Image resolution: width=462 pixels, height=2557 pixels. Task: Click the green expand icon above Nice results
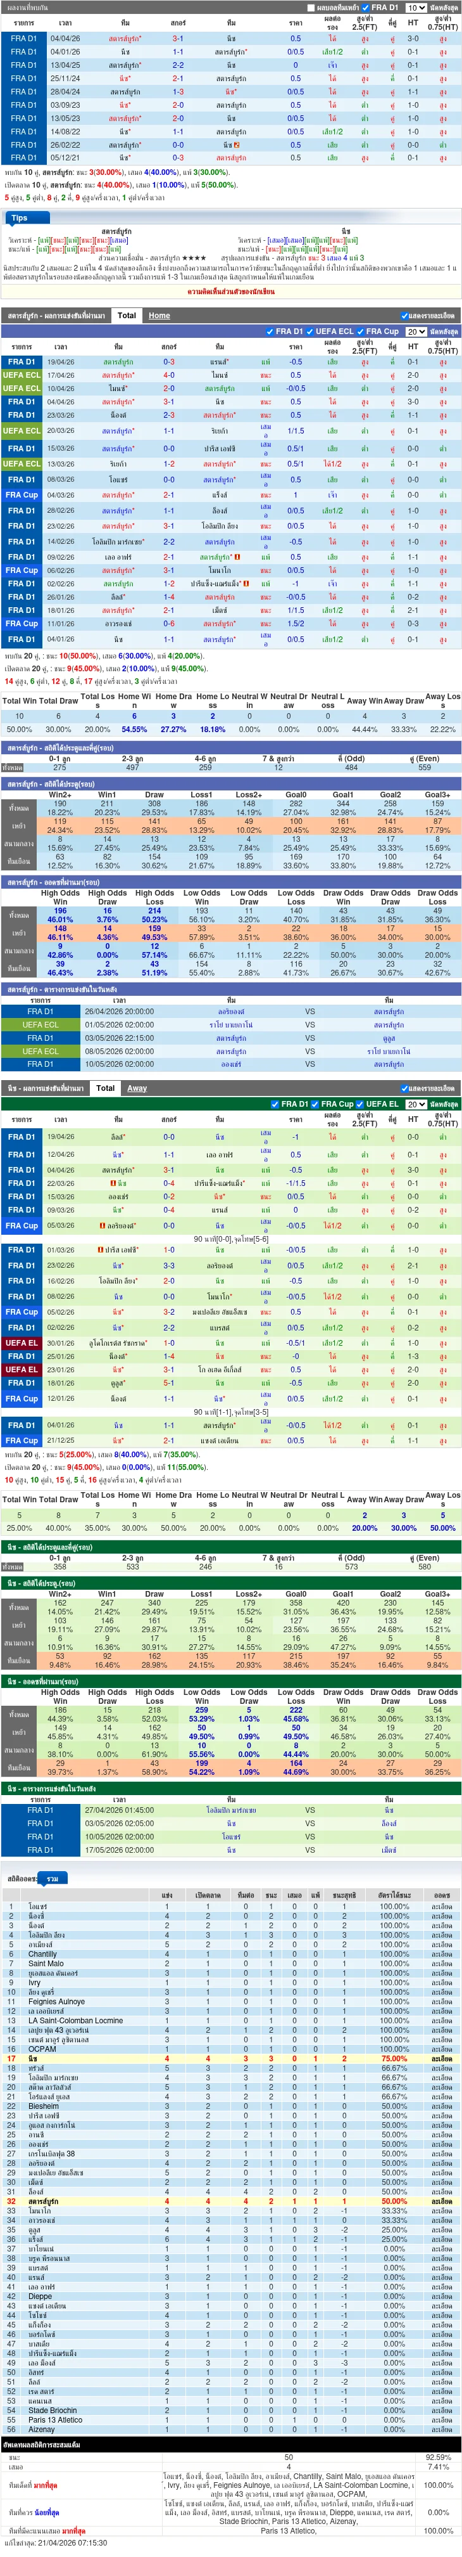(404, 1088)
